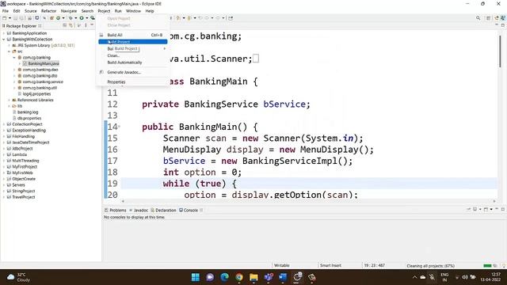Toggle Build Automatically option
This screenshot has height=285, width=507.
click(133, 63)
